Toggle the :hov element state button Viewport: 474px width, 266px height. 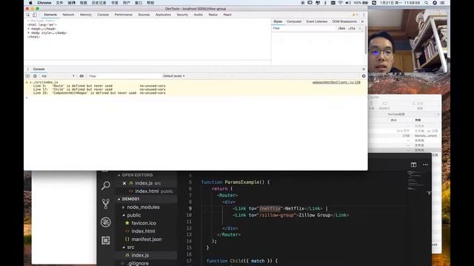[341, 28]
